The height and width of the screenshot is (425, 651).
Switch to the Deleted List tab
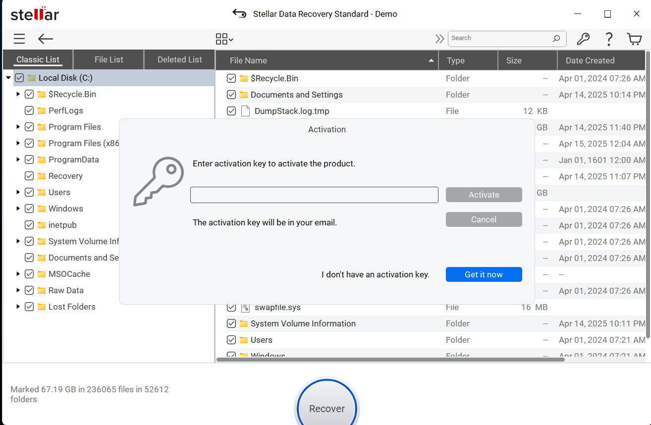[x=180, y=59]
